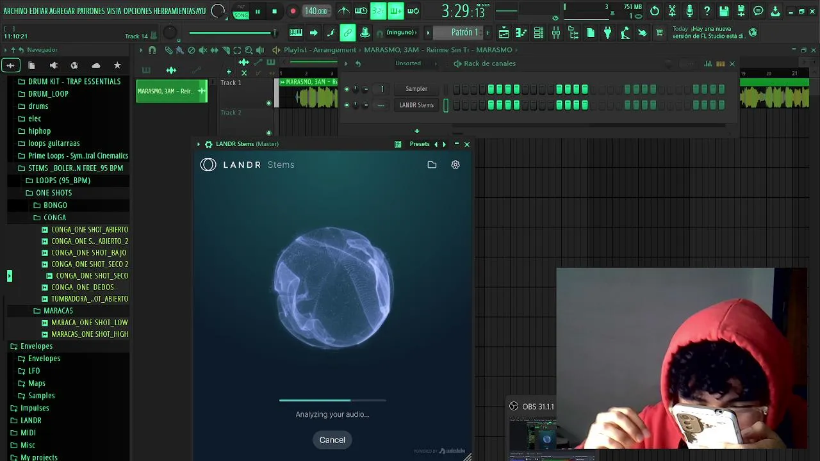Open the View mixer icon
820x461 pixels.
tap(556, 33)
